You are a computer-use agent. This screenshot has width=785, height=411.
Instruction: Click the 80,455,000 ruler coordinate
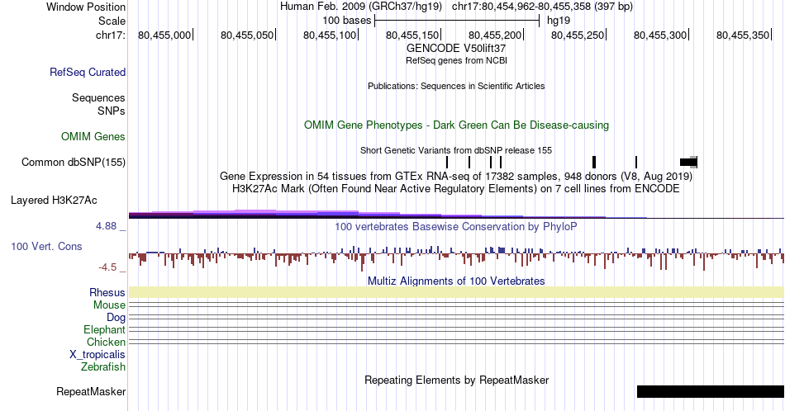(x=164, y=35)
